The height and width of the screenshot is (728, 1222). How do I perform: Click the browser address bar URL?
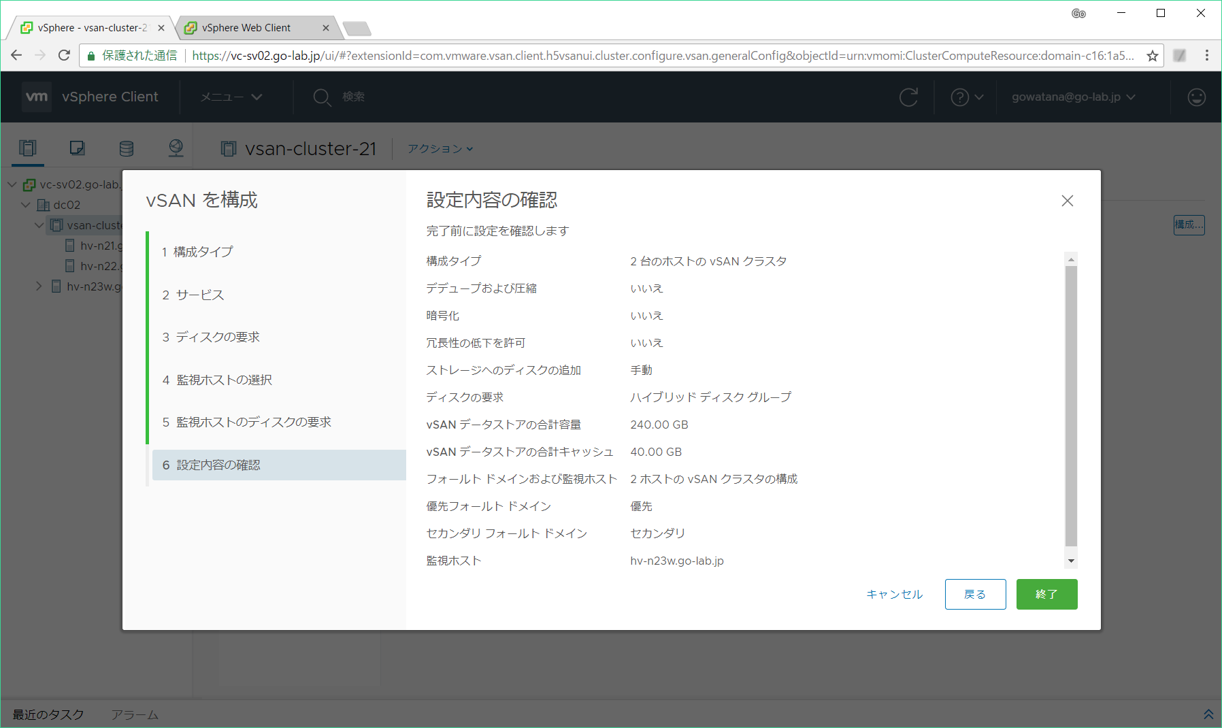[x=662, y=56]
